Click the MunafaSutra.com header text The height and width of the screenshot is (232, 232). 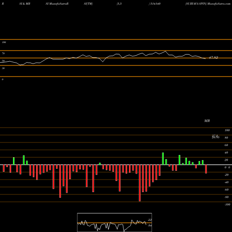coord(219,4)
